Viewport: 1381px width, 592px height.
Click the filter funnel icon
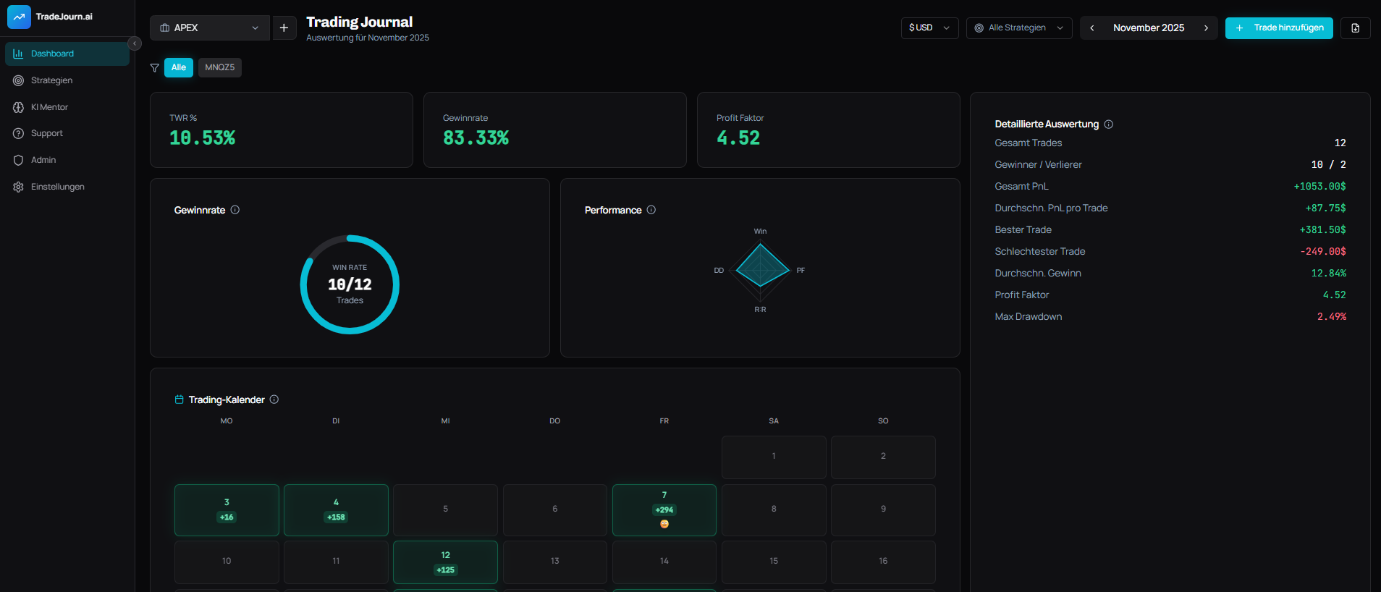pos(154,67)
